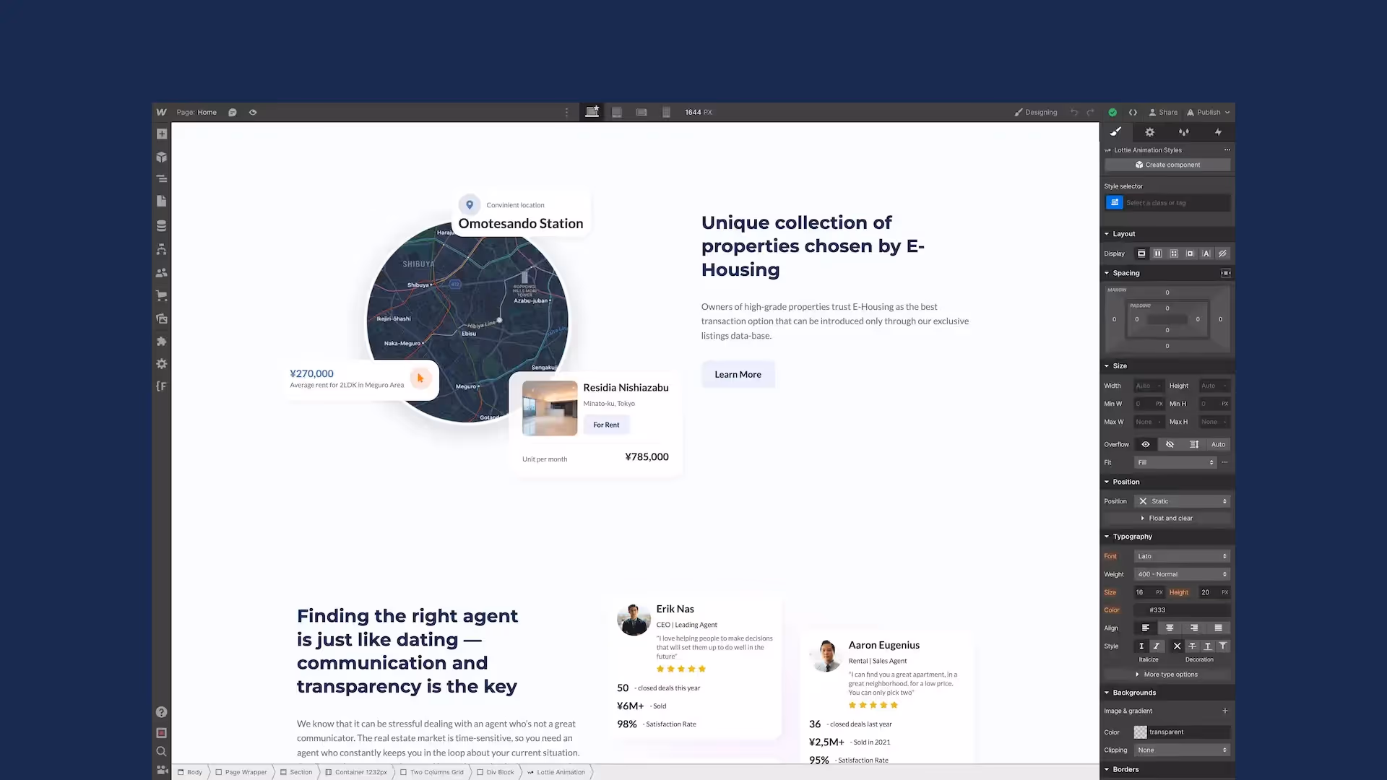Open the CMS collections panel
1387x780 pixels.
162,225
